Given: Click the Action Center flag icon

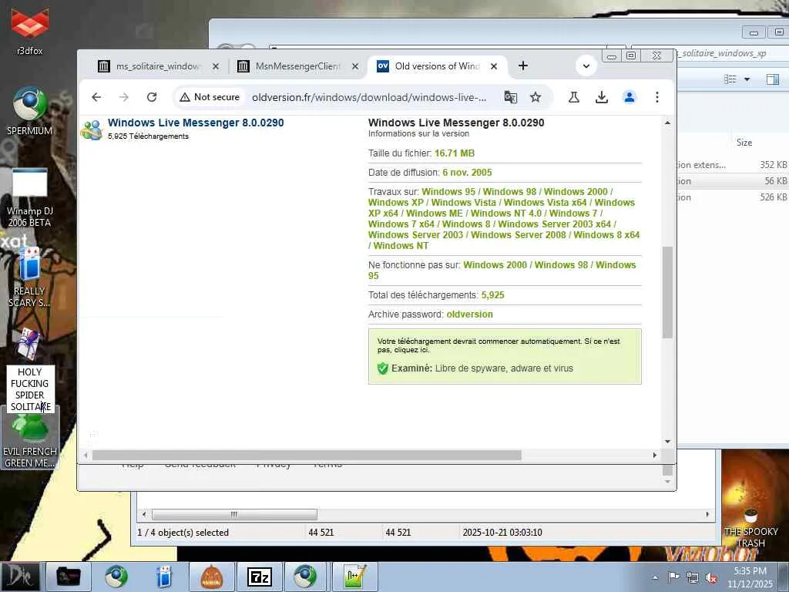Looking at the screenshot, I should tap(673, 577).
